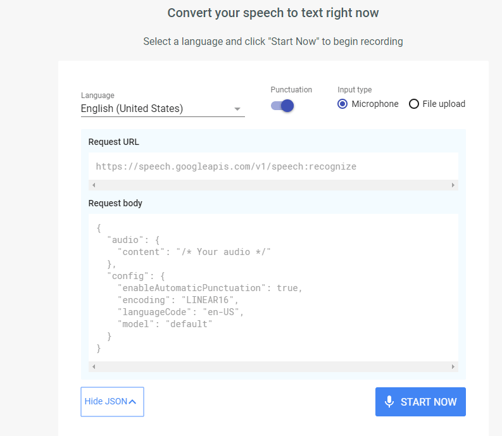Click Request body scrollbar left arrow

[x=94, y=367]
